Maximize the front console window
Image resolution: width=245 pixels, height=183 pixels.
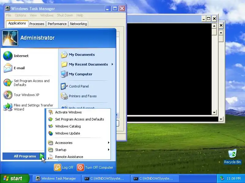(209, 19)
